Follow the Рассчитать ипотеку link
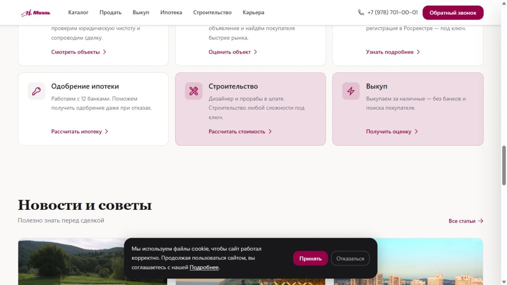 [77, 132]
